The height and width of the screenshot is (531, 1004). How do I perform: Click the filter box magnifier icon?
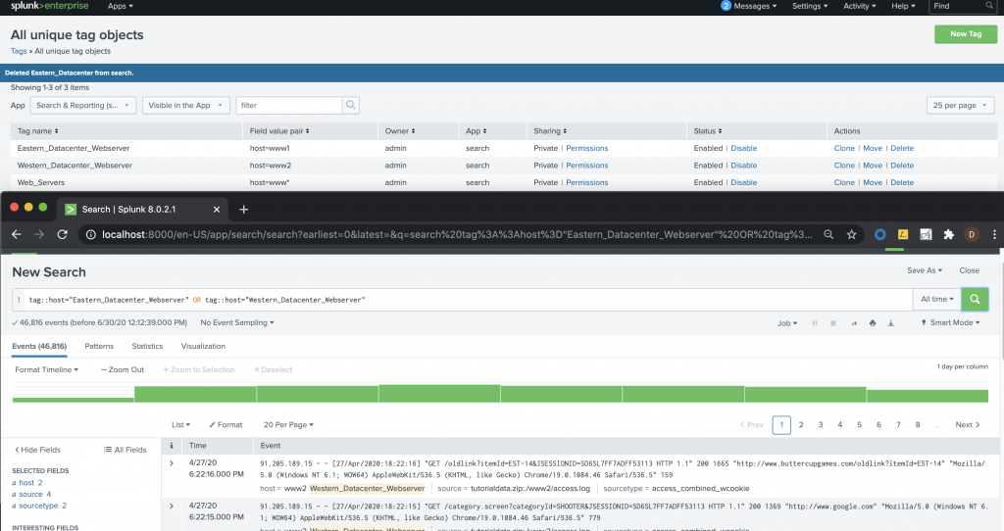pyautogui.click(x=350, y=105)
